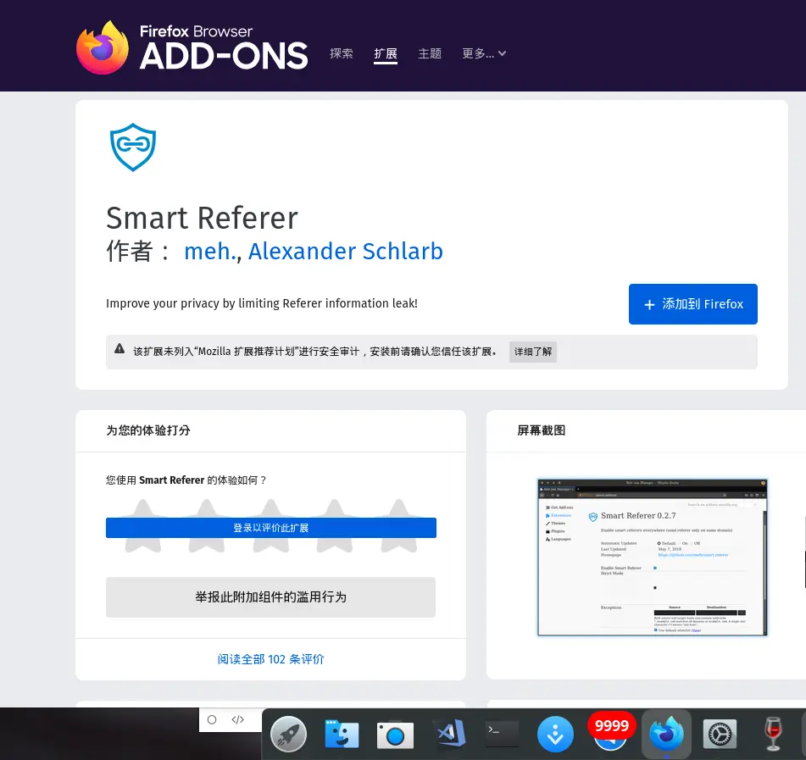The width and height of the screenshot is (806, 760).
Task: Open the Smart Referer 0.2.7 screenshot thumbnail
Action: click(653, 558)
